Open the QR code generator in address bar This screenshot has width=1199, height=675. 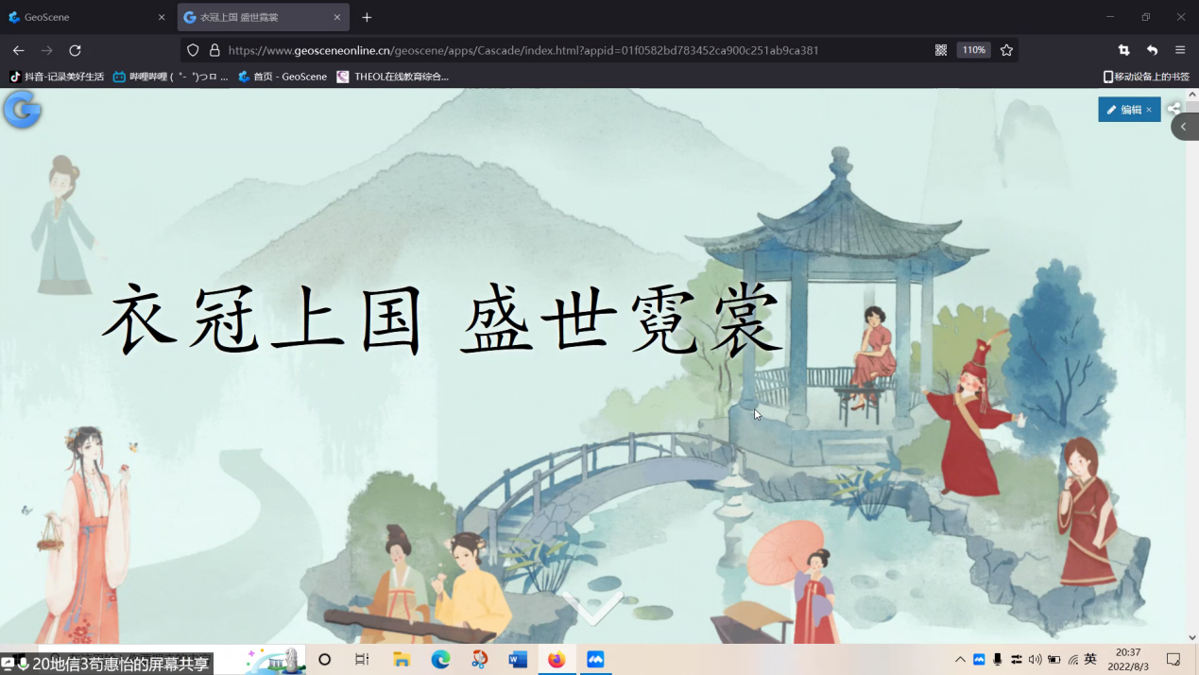(x=941, y=50)
